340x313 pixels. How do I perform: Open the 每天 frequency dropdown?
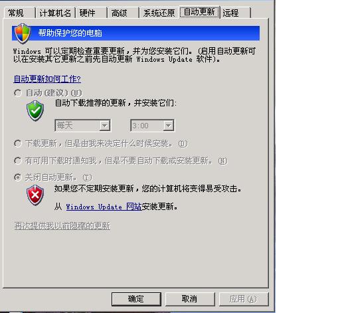click(82, 126)
